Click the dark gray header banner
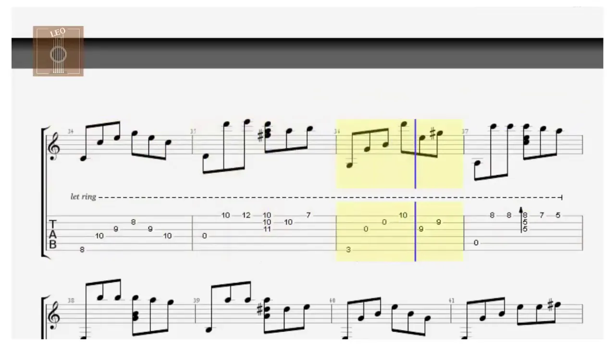615x346 pixels. click(307, 53)
